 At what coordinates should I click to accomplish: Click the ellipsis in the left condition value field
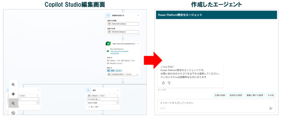coord(38,103)
